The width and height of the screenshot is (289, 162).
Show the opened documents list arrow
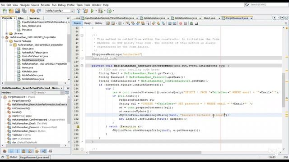click(x=282, y=18)
